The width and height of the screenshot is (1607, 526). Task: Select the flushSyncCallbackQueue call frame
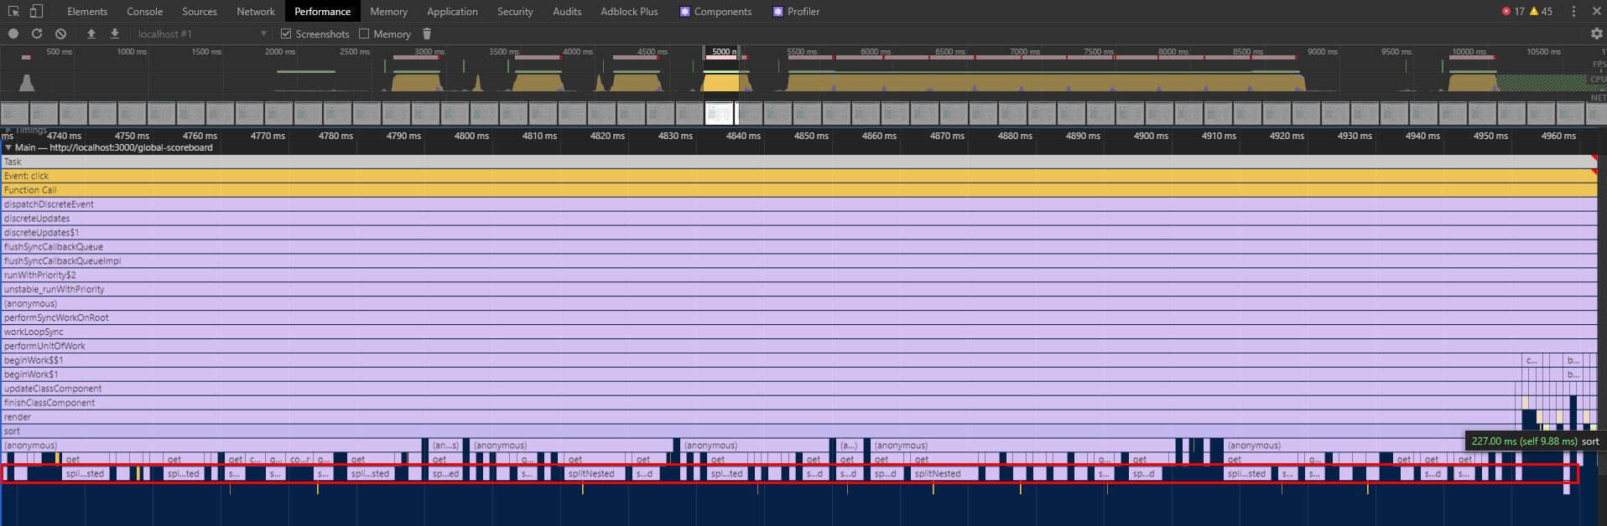[x=798, y=247]
